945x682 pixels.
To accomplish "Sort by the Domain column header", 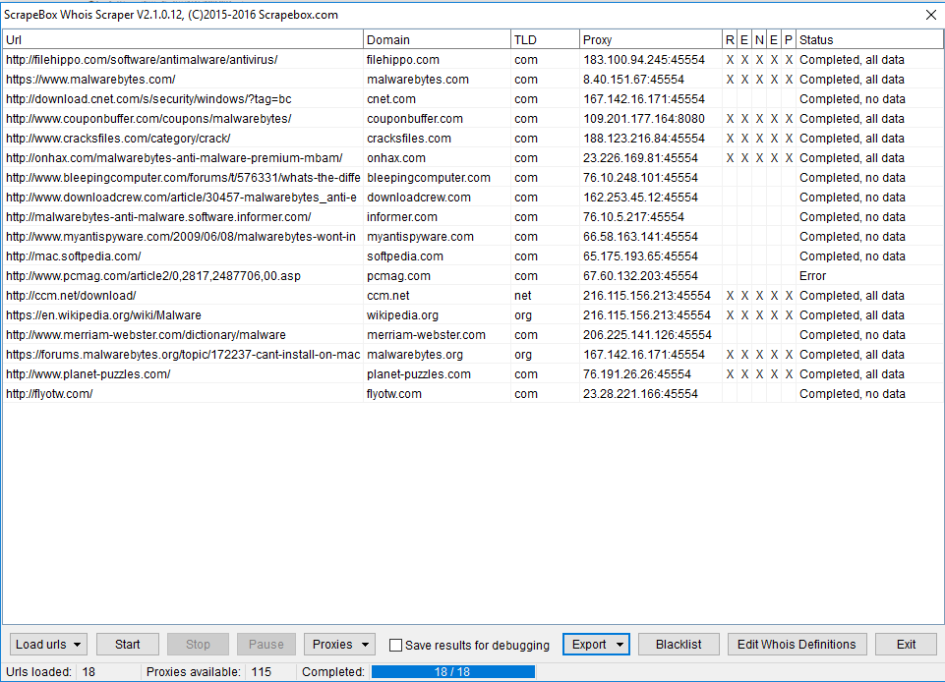I will 437,39.
